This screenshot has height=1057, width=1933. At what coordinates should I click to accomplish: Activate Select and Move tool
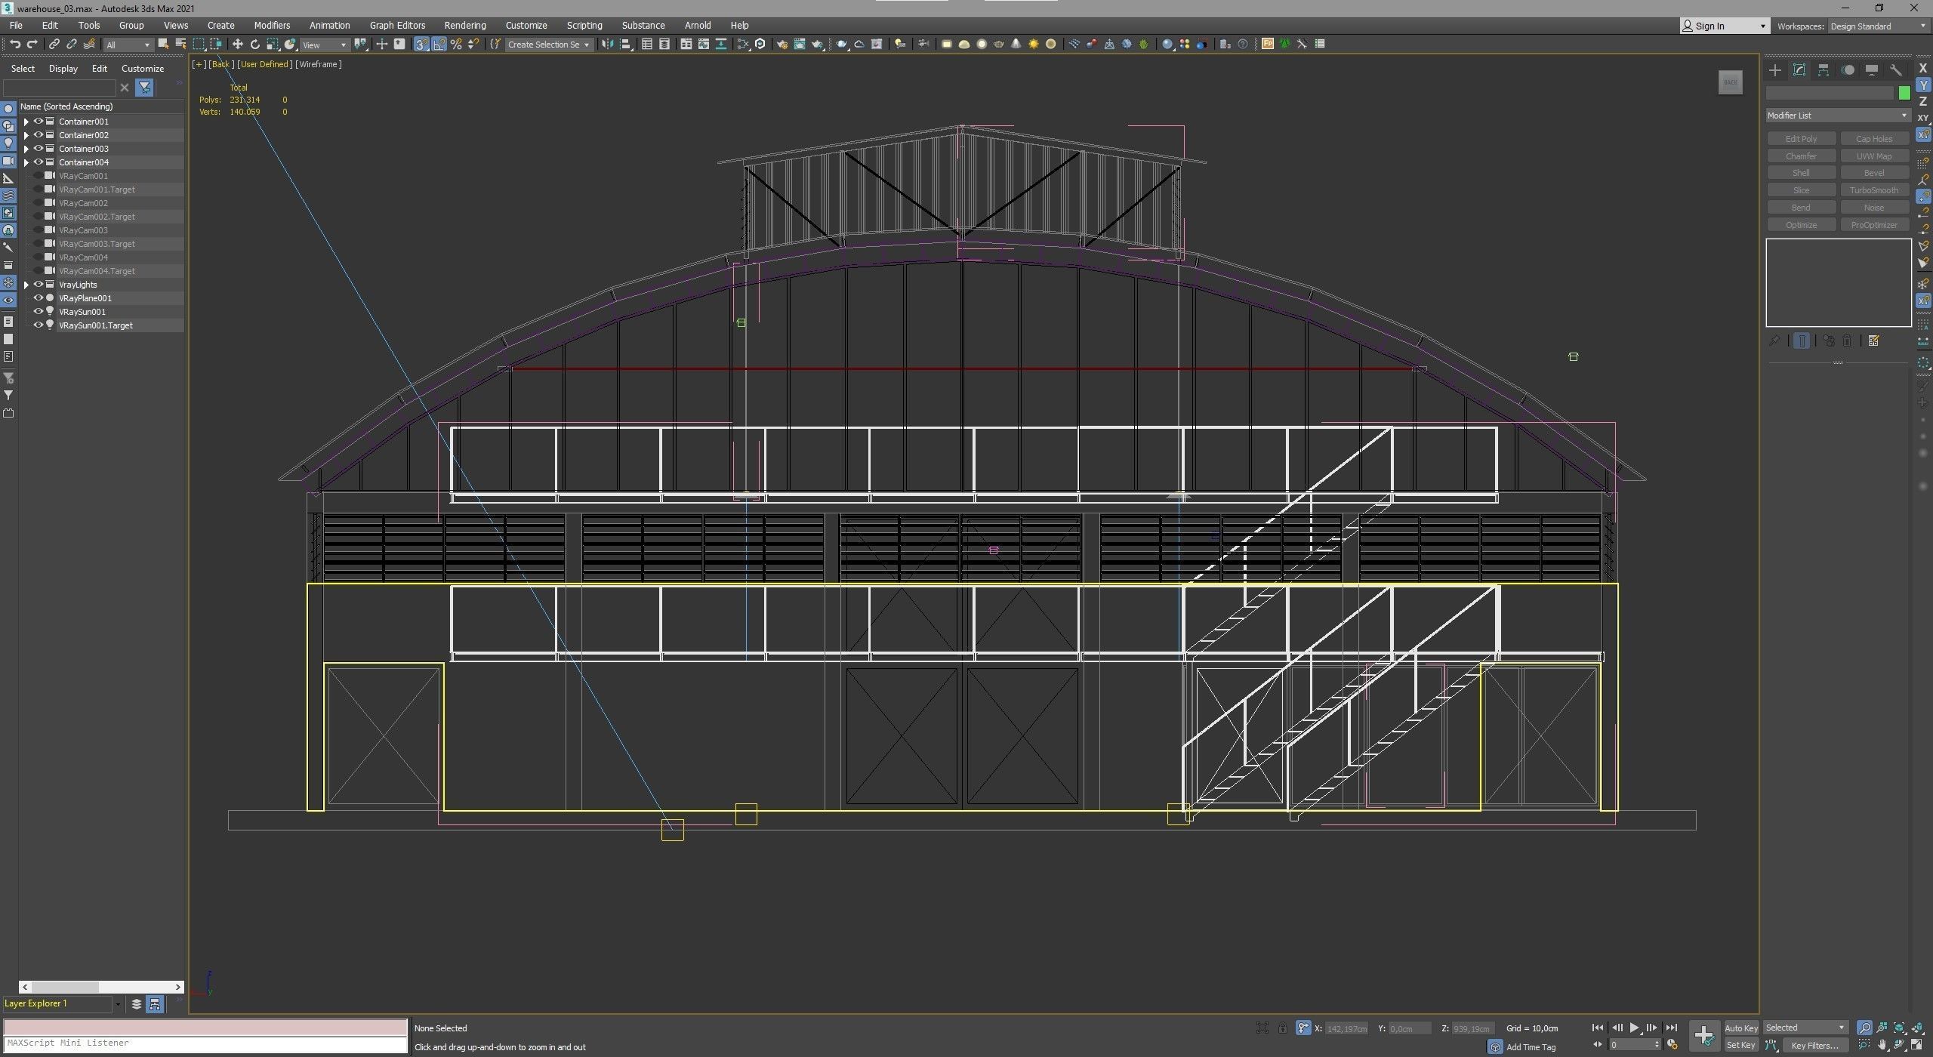[237, 45]
